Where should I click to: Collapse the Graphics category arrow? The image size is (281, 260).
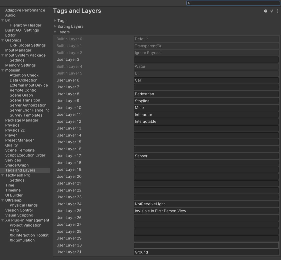click(x=2, y=40)
